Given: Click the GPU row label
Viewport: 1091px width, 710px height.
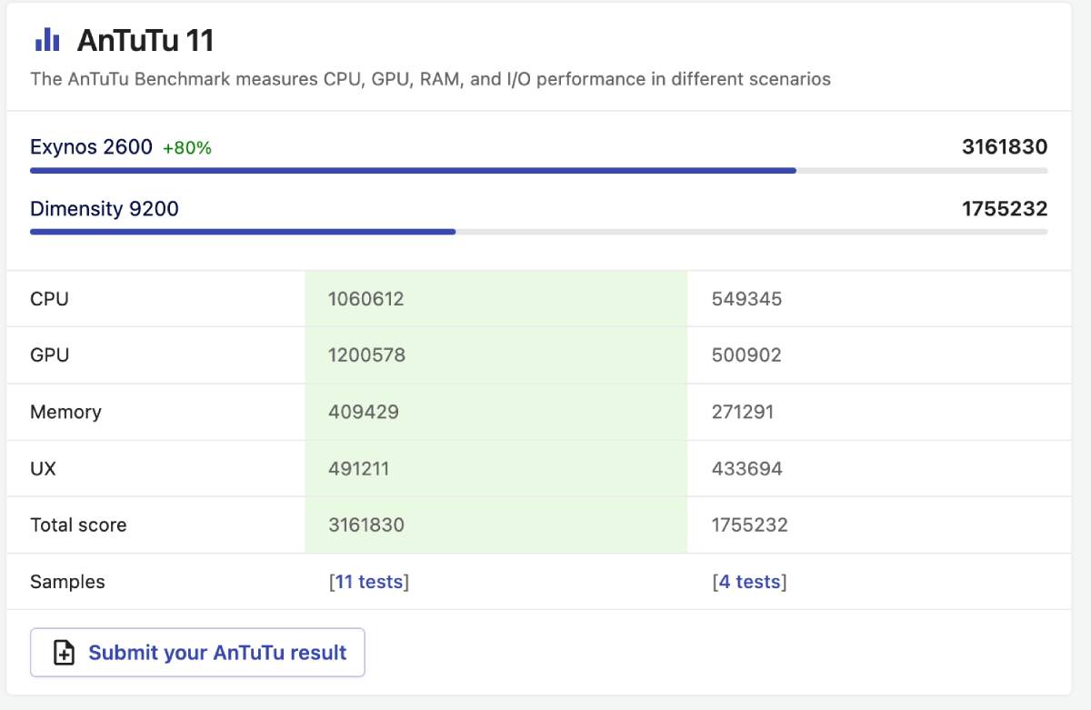Looking at the screenshot, I should (x=49, y=355).
